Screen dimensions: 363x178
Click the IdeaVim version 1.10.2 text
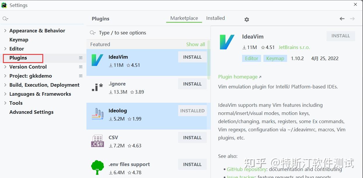[297, 58]
